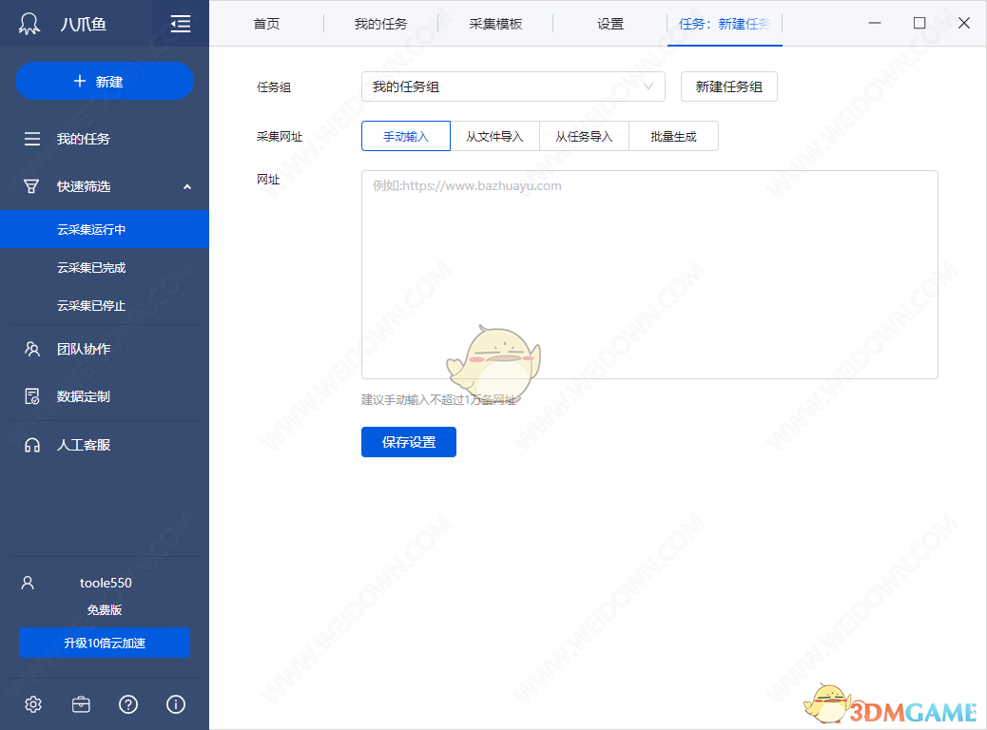
Task: Click the 数据定制 data customization icon
Action: pyautogui.click(x=33, y=396)
